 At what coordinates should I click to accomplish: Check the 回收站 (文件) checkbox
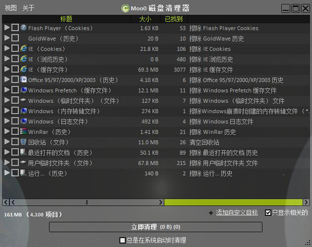[x=15, y=142]
